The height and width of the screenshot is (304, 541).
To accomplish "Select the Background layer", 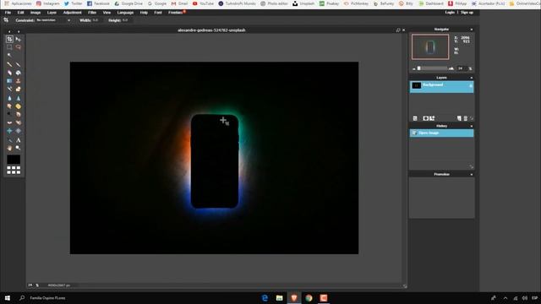I will tap(441, 86).
